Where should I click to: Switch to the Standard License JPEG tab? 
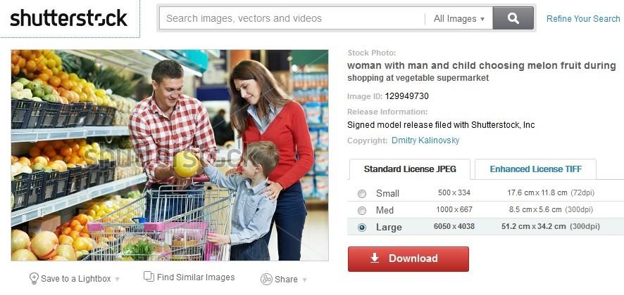point(410,169)
